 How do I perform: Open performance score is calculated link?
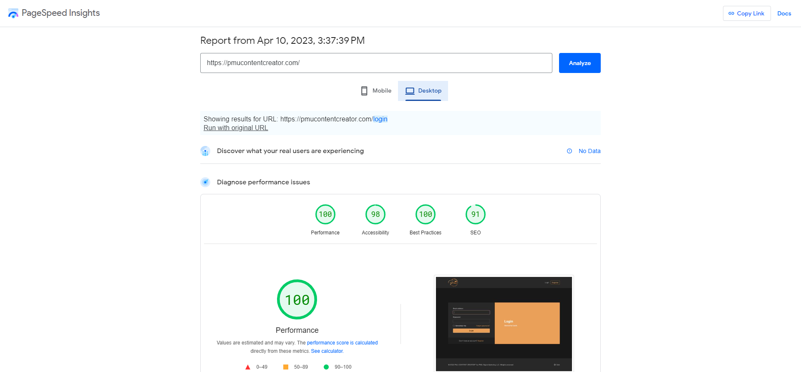click(342, 343)
